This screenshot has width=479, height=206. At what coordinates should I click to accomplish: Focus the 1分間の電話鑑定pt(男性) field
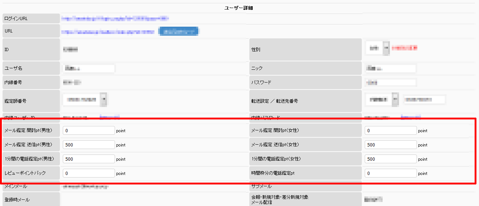click(89, 159)
